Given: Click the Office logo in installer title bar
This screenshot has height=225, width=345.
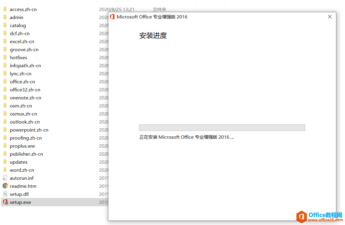Looking at the screenshot, I should tap(112, 17).
